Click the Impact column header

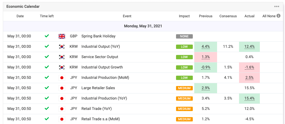pos(184,16)
